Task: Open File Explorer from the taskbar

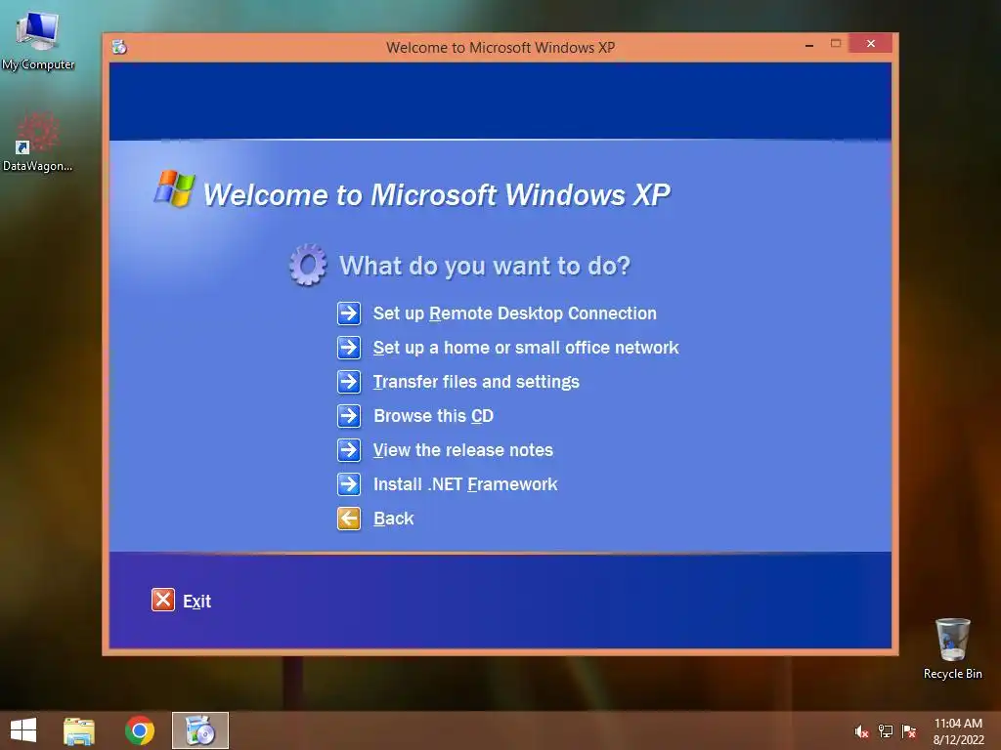Action: (79, 730)
